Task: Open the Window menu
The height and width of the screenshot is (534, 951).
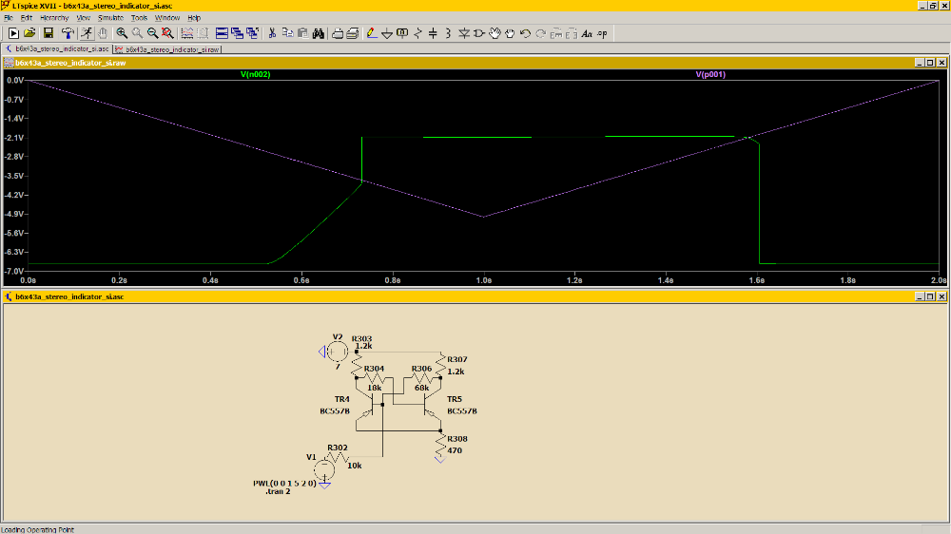Action: (x=166, y=17)
